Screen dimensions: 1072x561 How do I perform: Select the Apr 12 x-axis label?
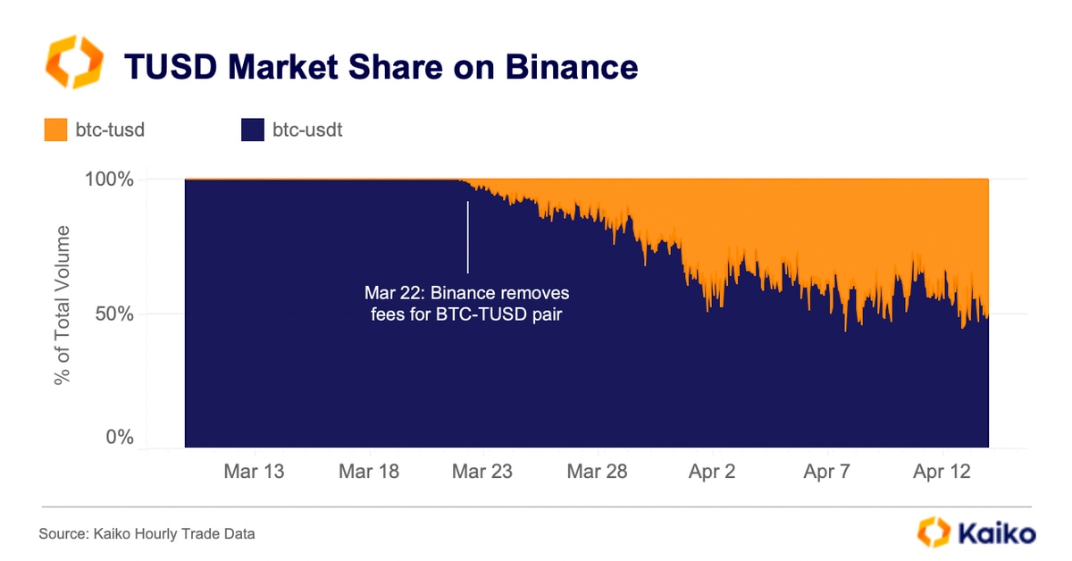point(941,472)
